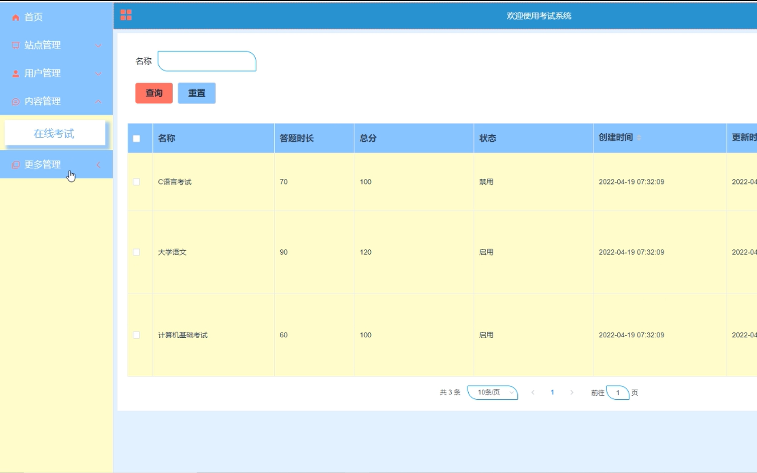Click the 更多管理 copy icon

16,165
